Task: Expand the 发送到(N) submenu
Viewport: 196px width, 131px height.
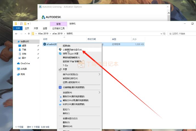Action: 100,93
